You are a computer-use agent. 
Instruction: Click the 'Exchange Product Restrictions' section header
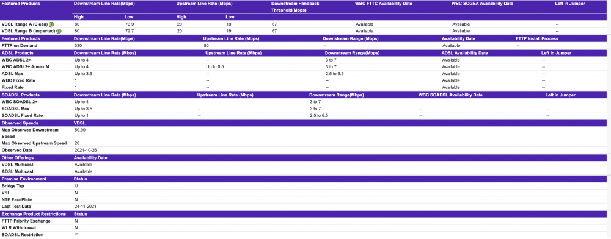point(34,214)
